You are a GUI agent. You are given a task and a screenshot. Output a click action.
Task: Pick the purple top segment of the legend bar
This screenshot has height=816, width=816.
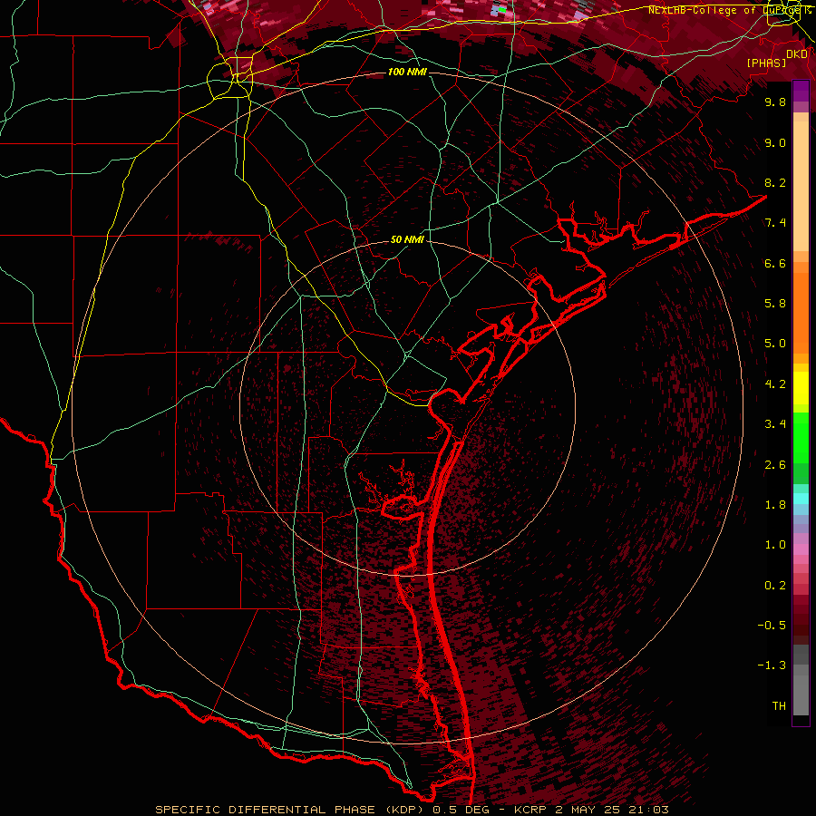coord(801,91)
